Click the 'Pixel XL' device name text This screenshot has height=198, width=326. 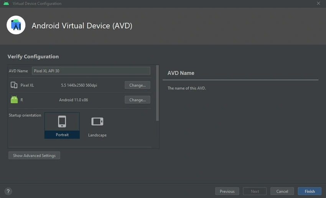(x=27, y=85)
